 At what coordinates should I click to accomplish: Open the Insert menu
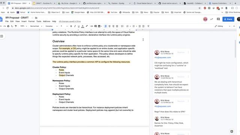(24, 21)
